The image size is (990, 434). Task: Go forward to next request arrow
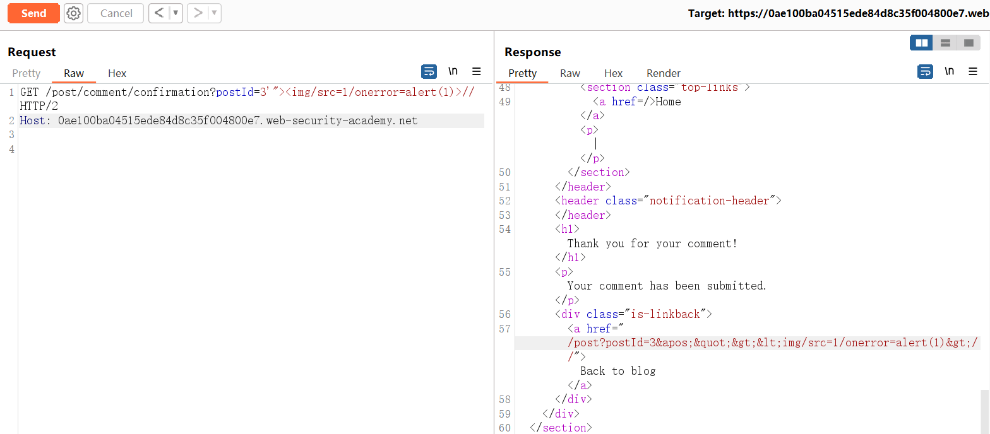coord(198,13)
